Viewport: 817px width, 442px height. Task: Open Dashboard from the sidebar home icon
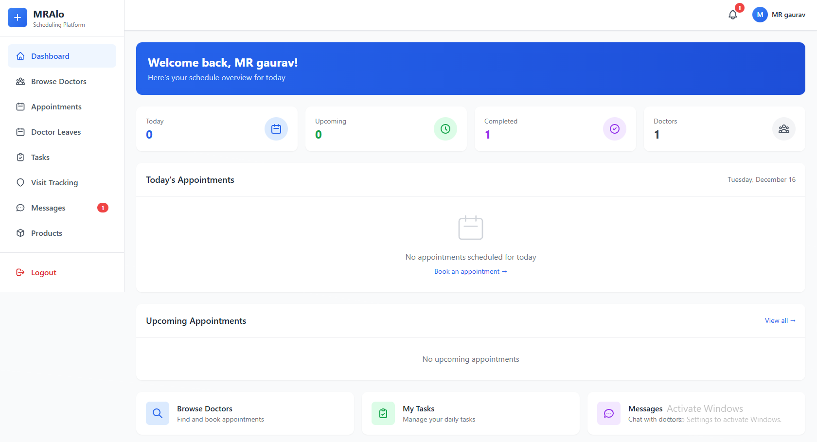[x=20, y=56]
